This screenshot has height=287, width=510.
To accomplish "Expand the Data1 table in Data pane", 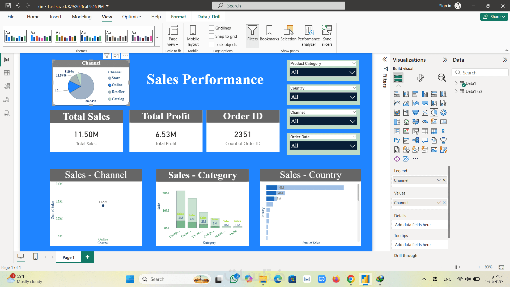I will [456, 83].
